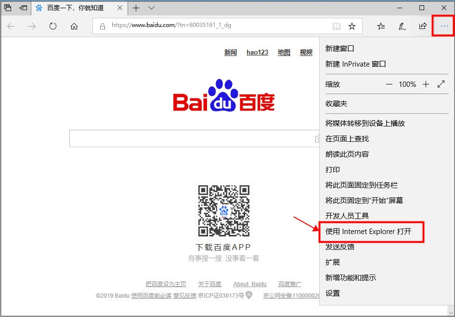Open the 地图 link
The height and width of the screenshot is (317, 455).
click(284, 52)
